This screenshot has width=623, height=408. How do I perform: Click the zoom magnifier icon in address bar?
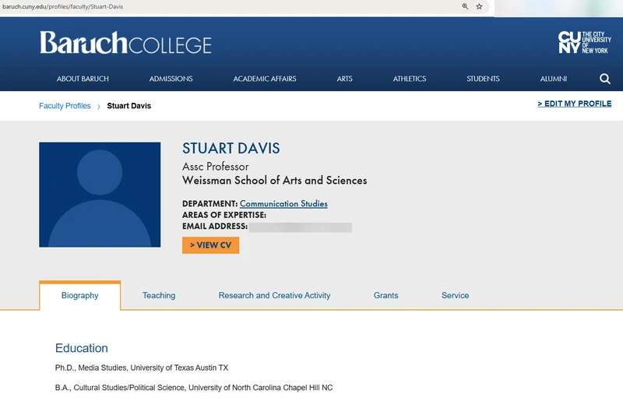(x=465, y=6)
